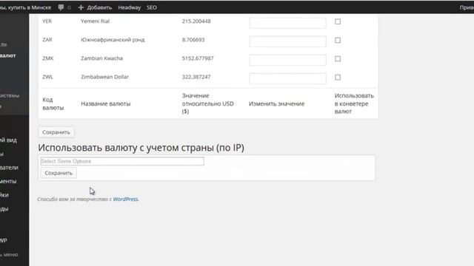Click the Южноафриканский рэнд currency name
Viewport: 474px width, 266px height.
point(113,40)
